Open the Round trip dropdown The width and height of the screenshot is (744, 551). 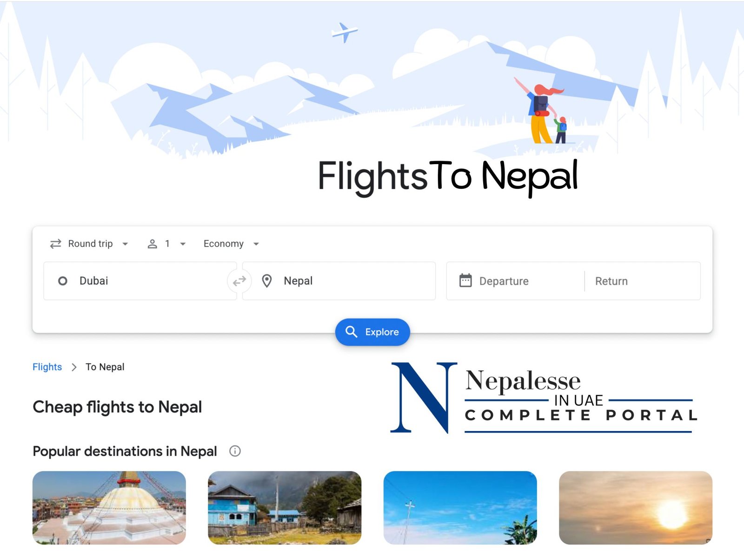pyautogui.click(x=89, y=244)
